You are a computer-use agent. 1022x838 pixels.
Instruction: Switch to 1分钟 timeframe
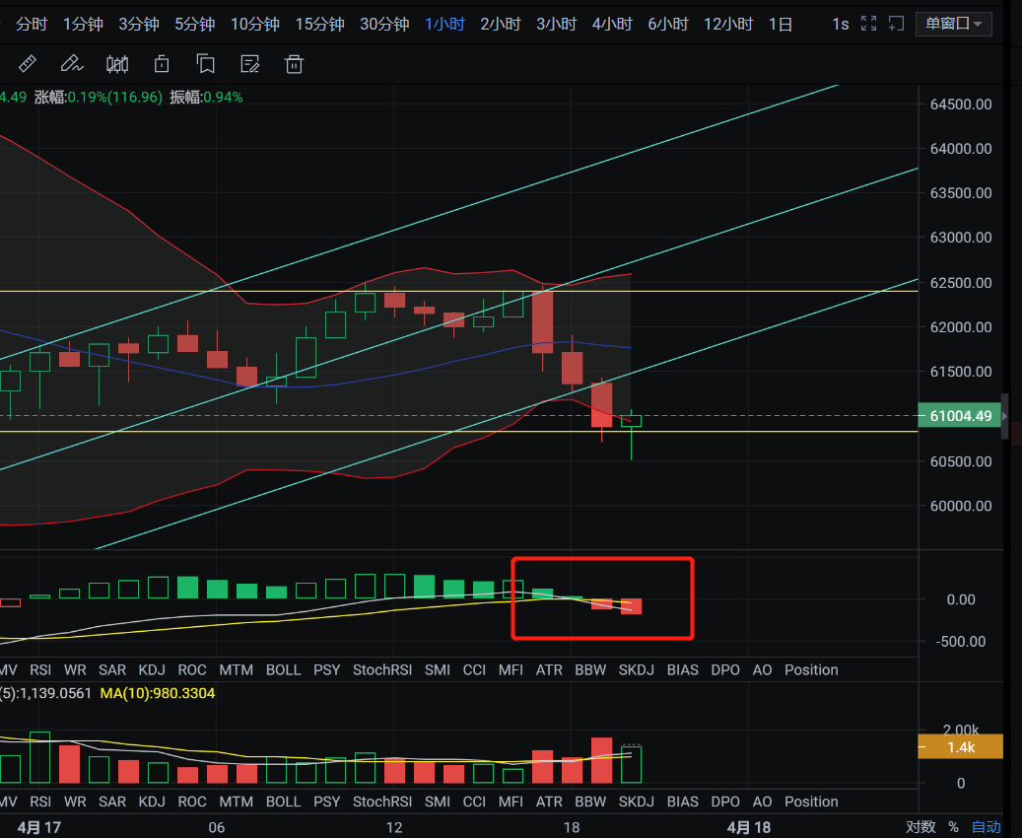pyautogui.click(x=83, y=24)
